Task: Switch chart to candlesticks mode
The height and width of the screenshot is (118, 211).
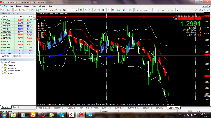Action: pyautogui.click(x=86, y=10)
